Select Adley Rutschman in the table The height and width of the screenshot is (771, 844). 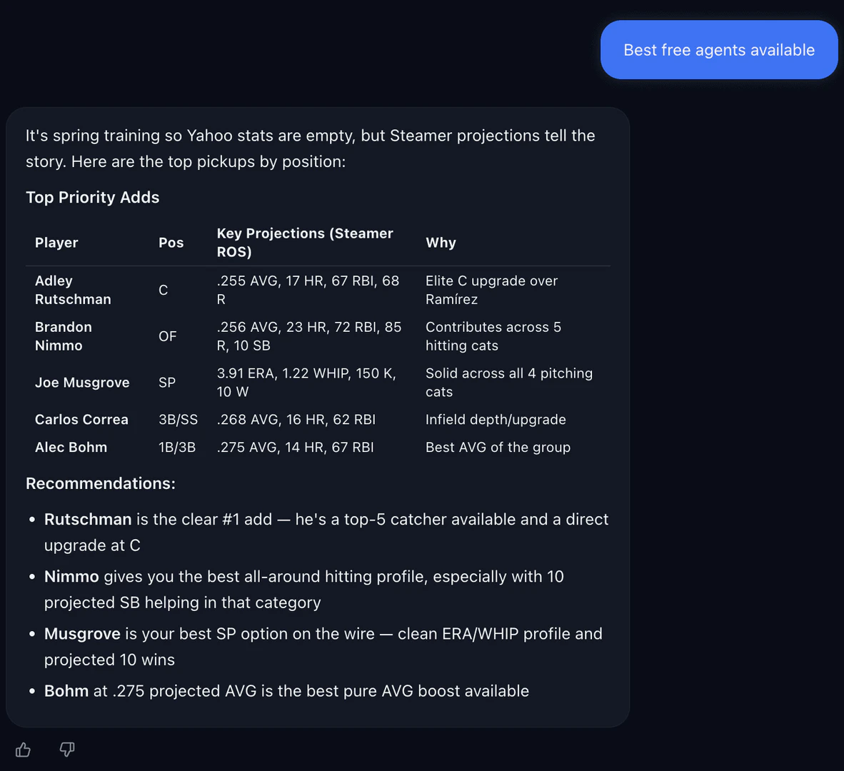point(72,290)
